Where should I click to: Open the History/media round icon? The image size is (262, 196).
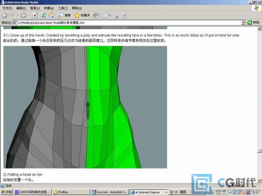point(96,16)
